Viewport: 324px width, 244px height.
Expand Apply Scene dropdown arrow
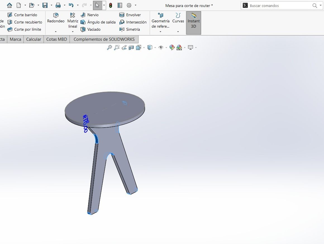pyautogui.click(x=185, y=47)
